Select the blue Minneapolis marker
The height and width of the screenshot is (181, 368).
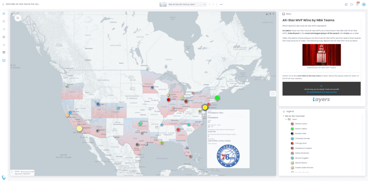coord(152,87)
